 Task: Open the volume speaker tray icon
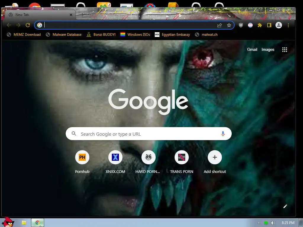coord(273,223)
